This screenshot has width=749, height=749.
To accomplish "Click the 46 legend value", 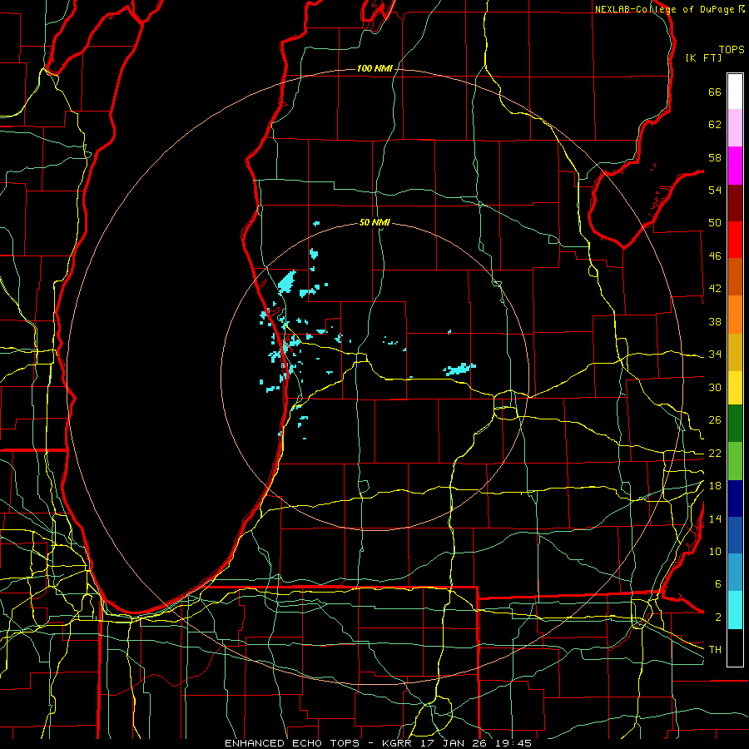I will (715, 256).
